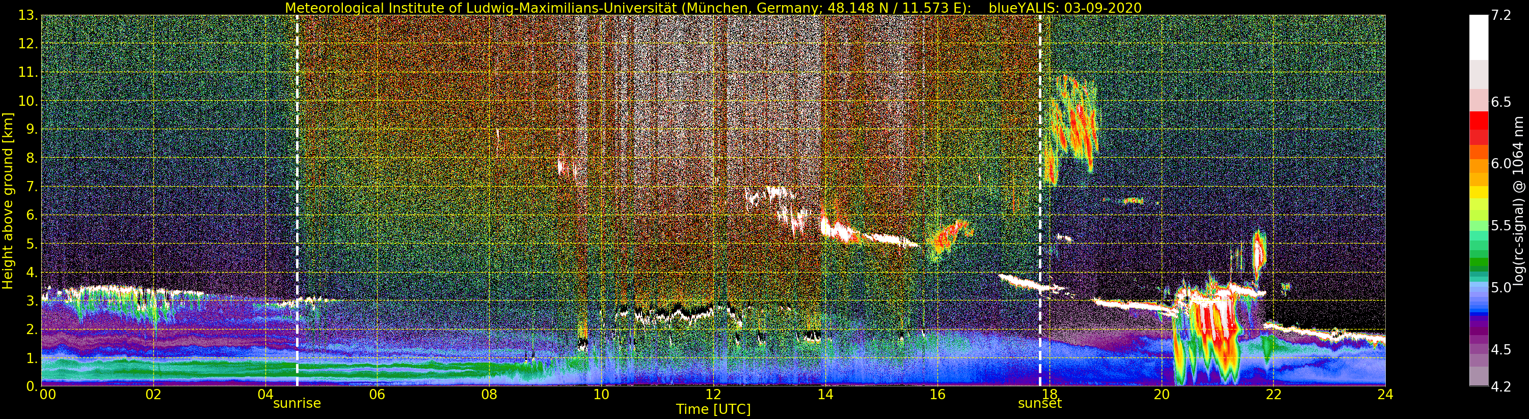Click the "3." height axis tick label
The width and height of the screenshot is (1529, 419).
pyautogui.click(x=33, y=301)
